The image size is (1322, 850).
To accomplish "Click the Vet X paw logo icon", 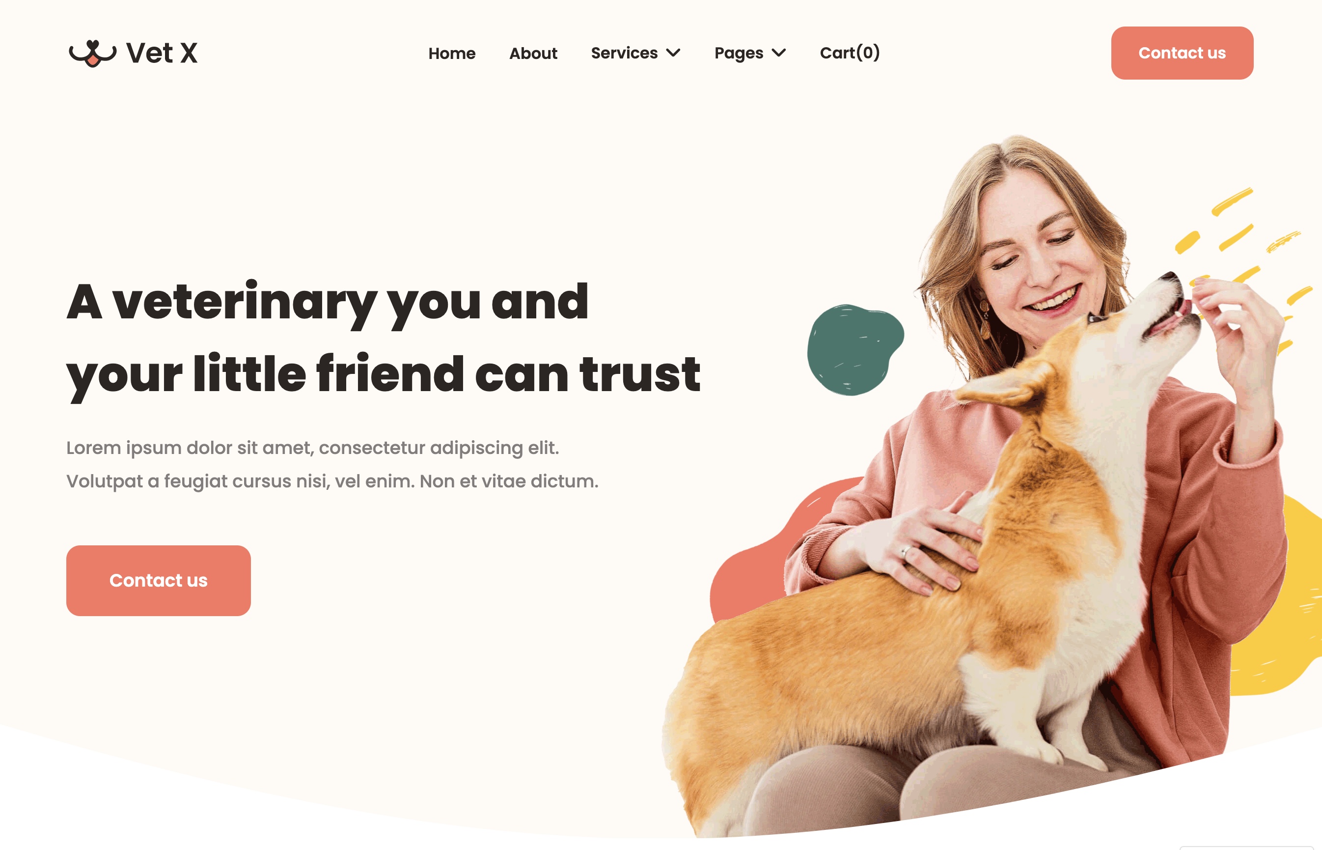I will tap(92, 53).
